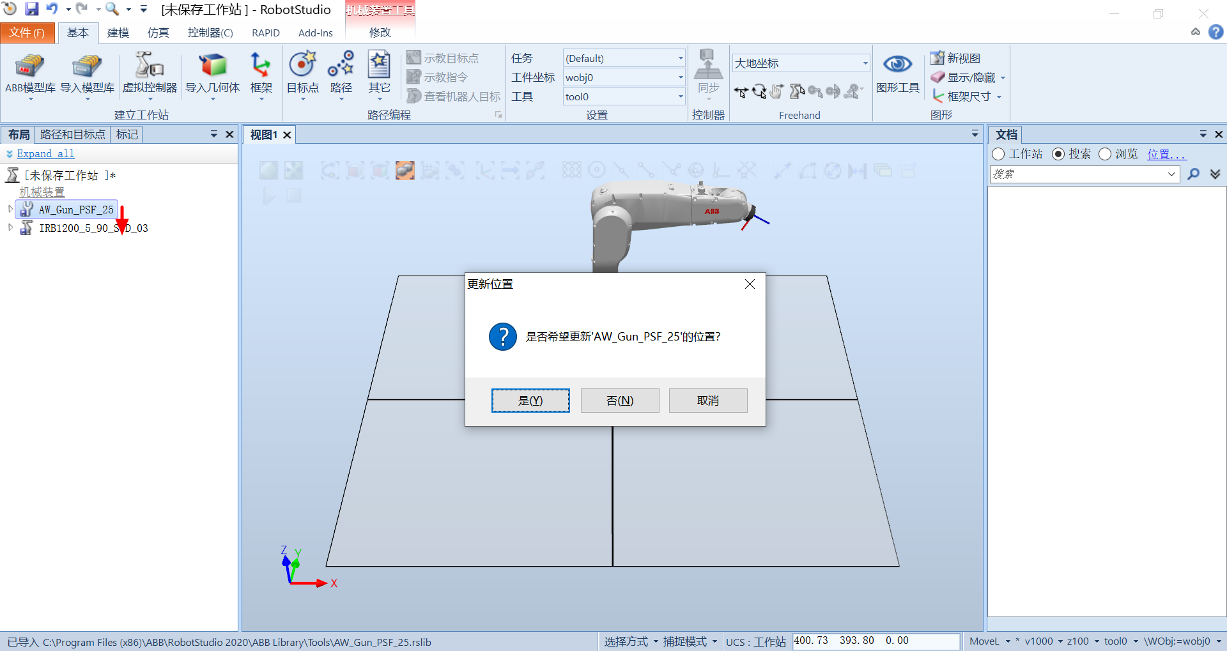
Task: Switch to the Add-Ins ribbon tab
Action: coord(316,33)
